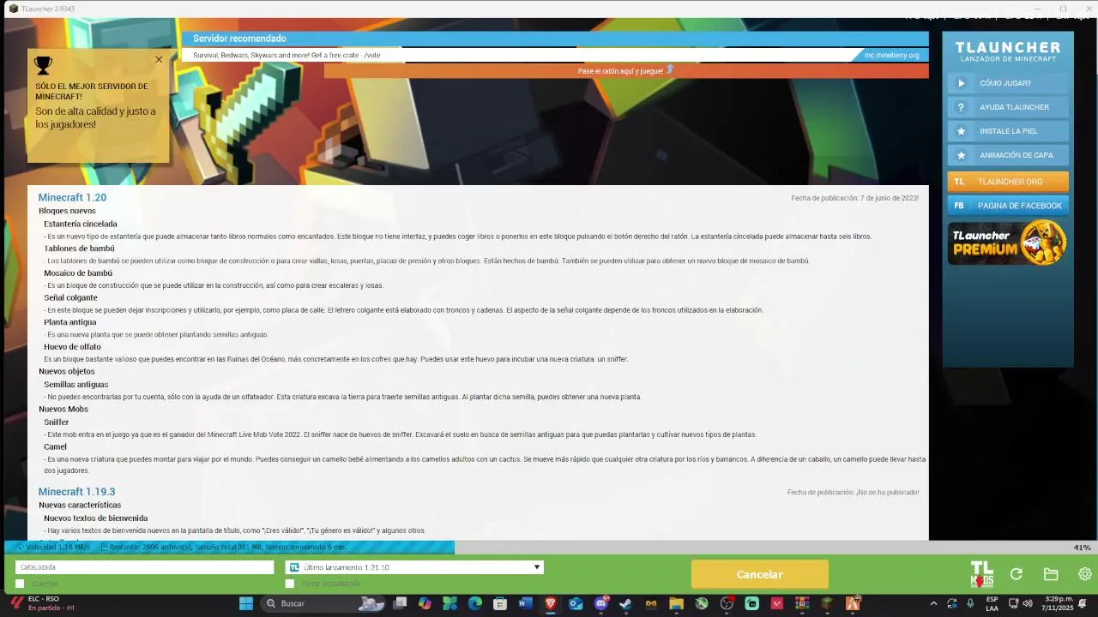1098x617 pixels.
Task: Click the download progress bar
Action: [549, 547]
